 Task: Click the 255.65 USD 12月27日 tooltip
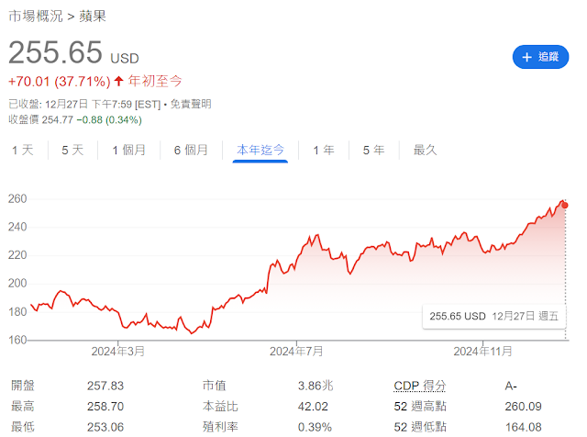tap(493, 317)
